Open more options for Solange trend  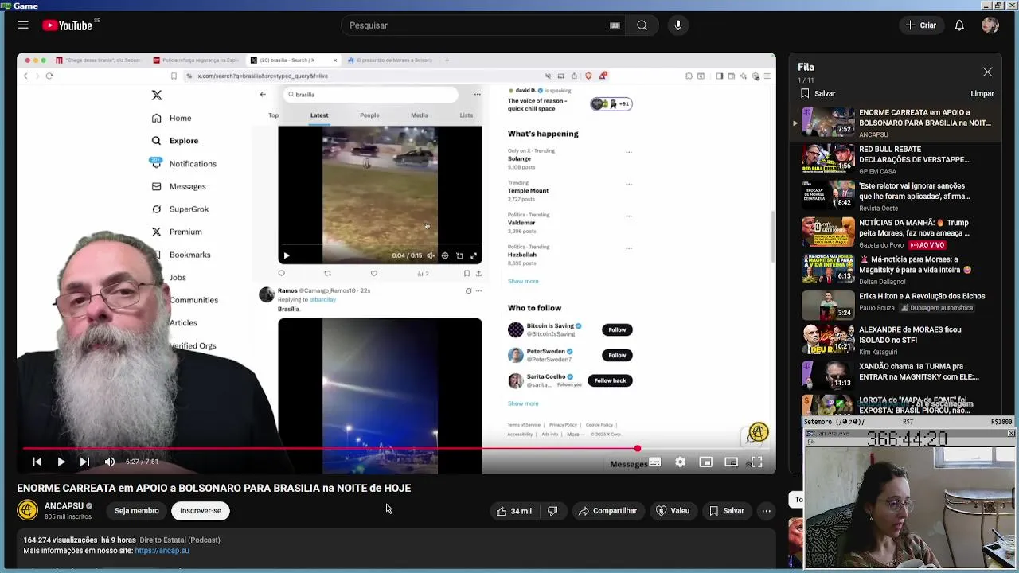tap(629, 152)
